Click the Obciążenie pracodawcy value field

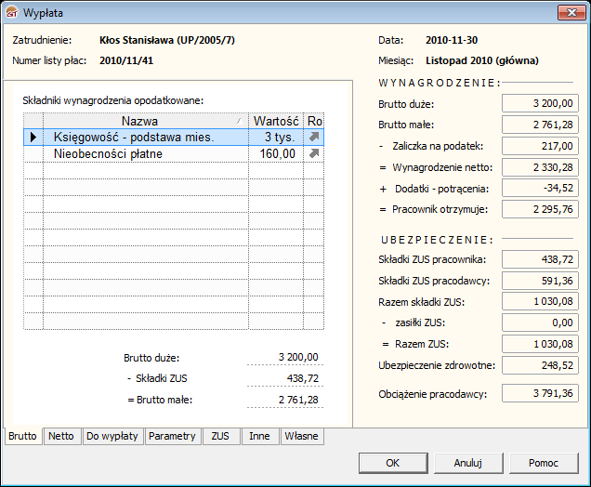pyautogui.click(x=540, y=393)
